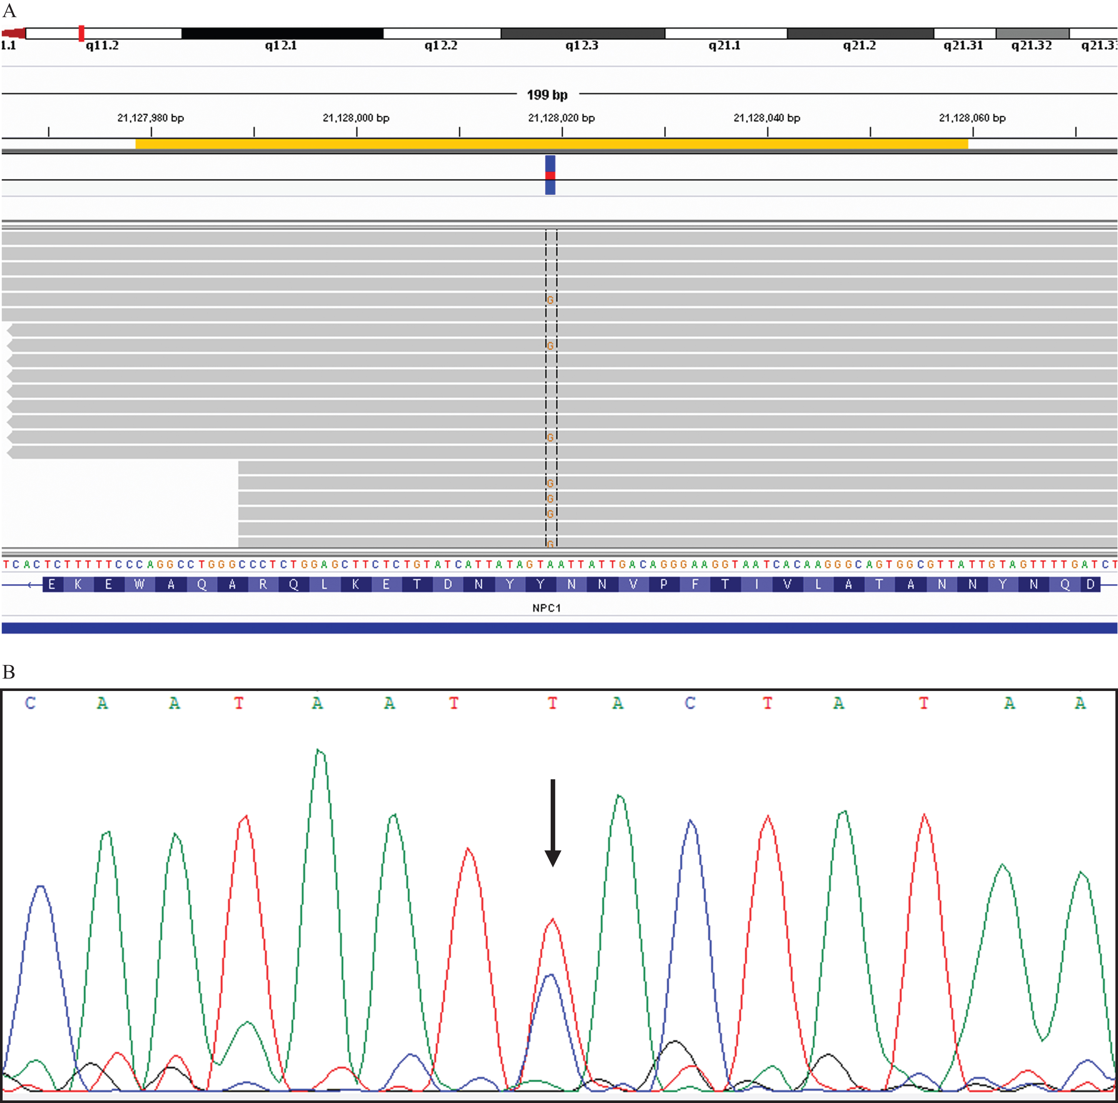The height and width of the screenshot is (1103, 1118).
Task: Click the dark blue bar under the NPC1 label
Action: tap(559, 628)
